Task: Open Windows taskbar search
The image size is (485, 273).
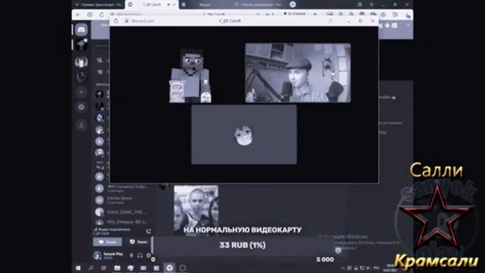Action: [91, 268]
